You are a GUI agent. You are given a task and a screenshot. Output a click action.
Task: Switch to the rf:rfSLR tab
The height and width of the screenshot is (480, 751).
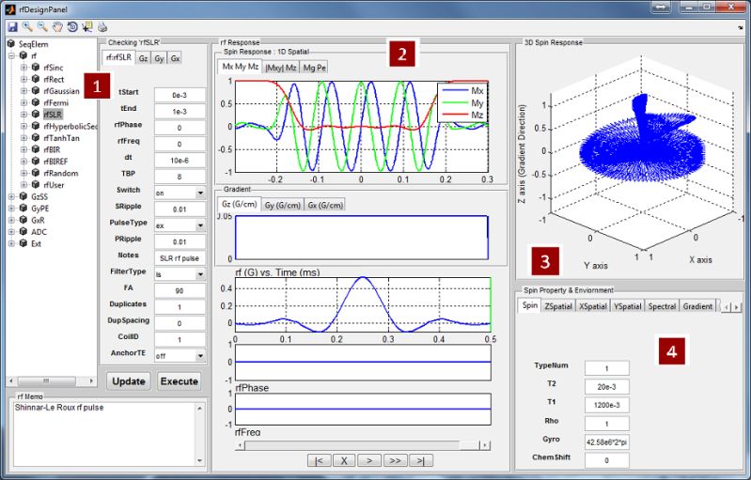(118, 57)
